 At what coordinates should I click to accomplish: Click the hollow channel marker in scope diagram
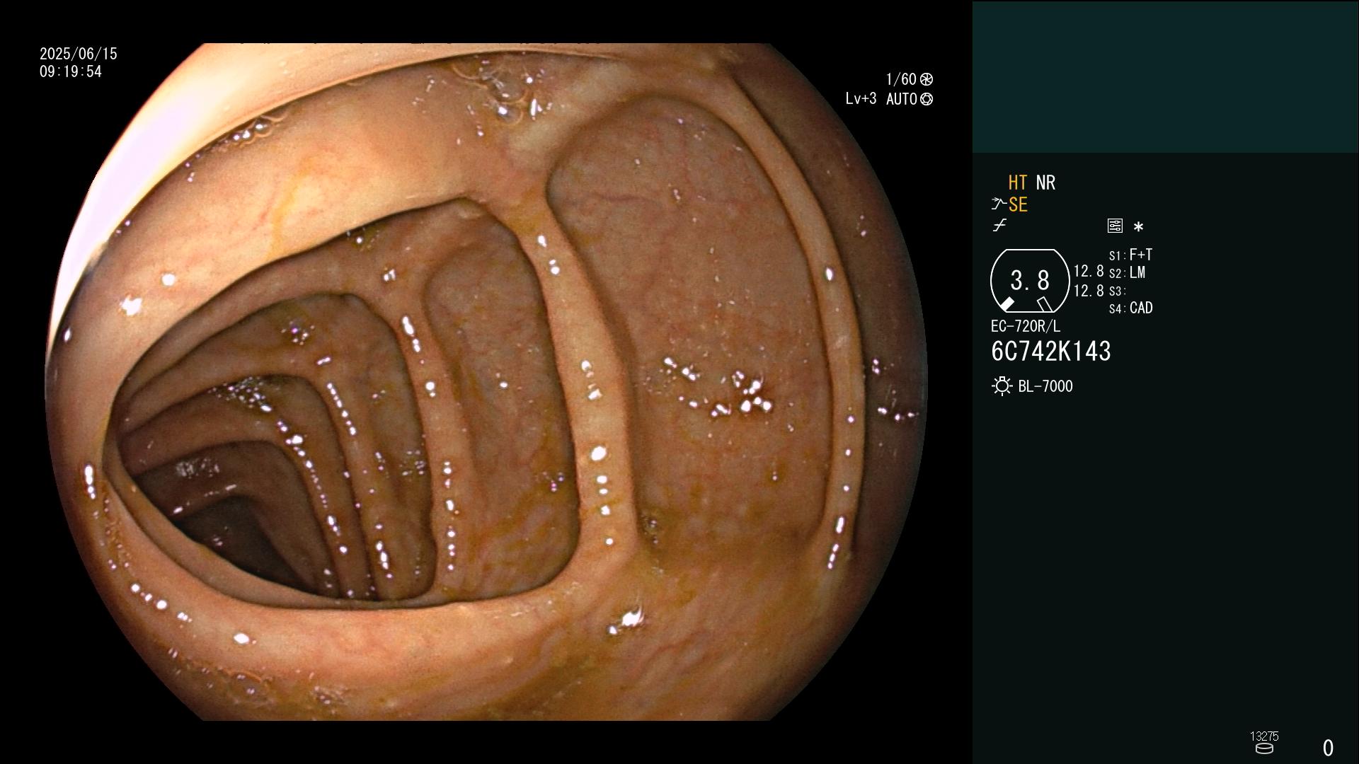click(1045, 304)
